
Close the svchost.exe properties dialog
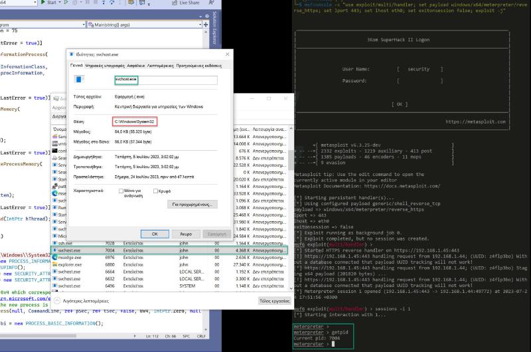[228, 54]
